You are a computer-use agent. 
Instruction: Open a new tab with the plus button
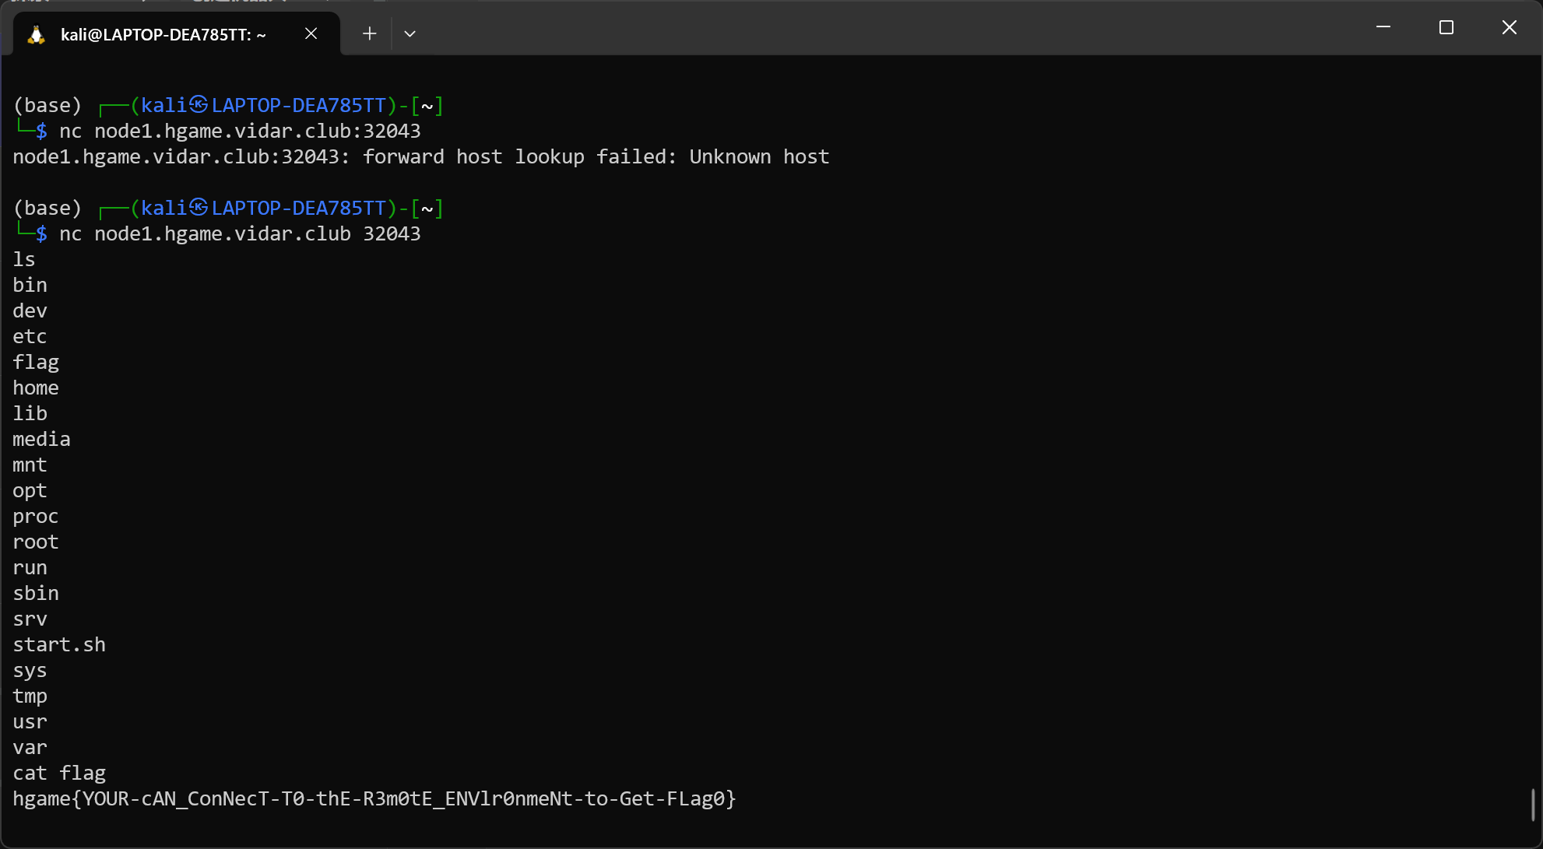(370, 33)
